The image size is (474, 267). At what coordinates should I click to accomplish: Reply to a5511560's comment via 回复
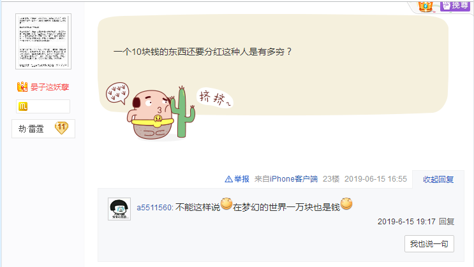447,221
